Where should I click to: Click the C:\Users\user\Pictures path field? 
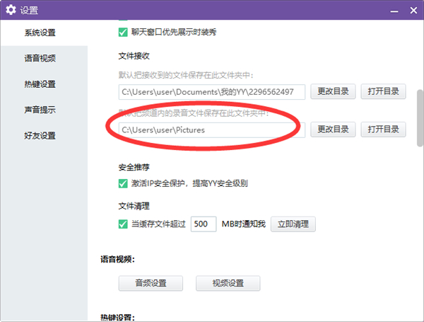point(211,130)
